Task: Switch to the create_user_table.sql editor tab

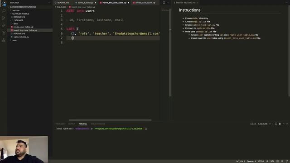Action: pyautogui.click(x=145, y=3)
